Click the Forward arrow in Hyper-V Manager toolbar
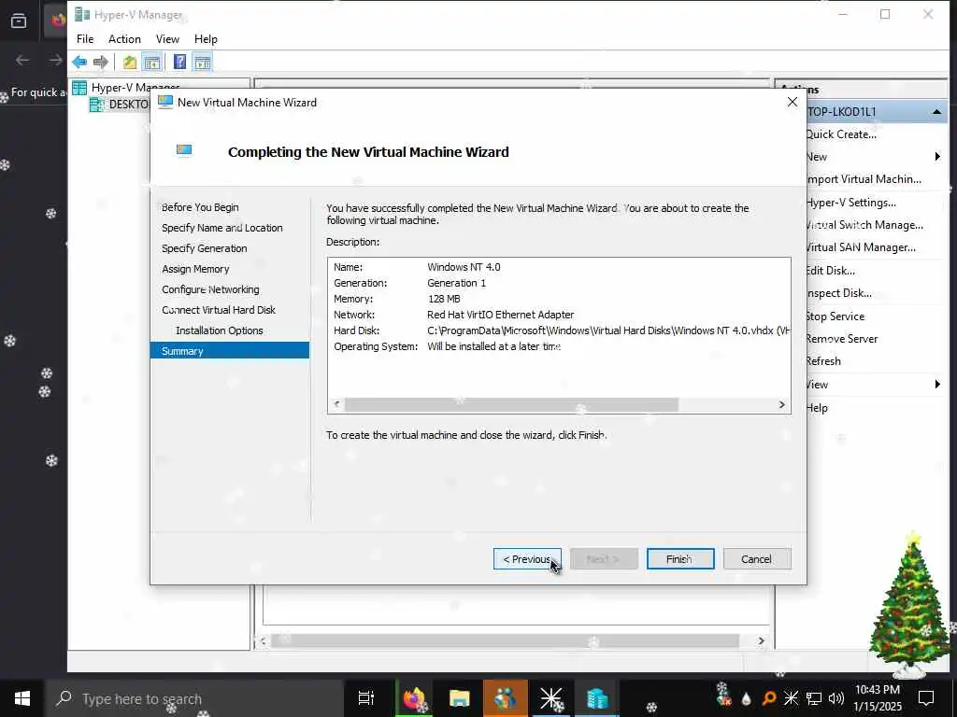The height and width of the screenshot is (717, 957). click(x=101, y=62)
